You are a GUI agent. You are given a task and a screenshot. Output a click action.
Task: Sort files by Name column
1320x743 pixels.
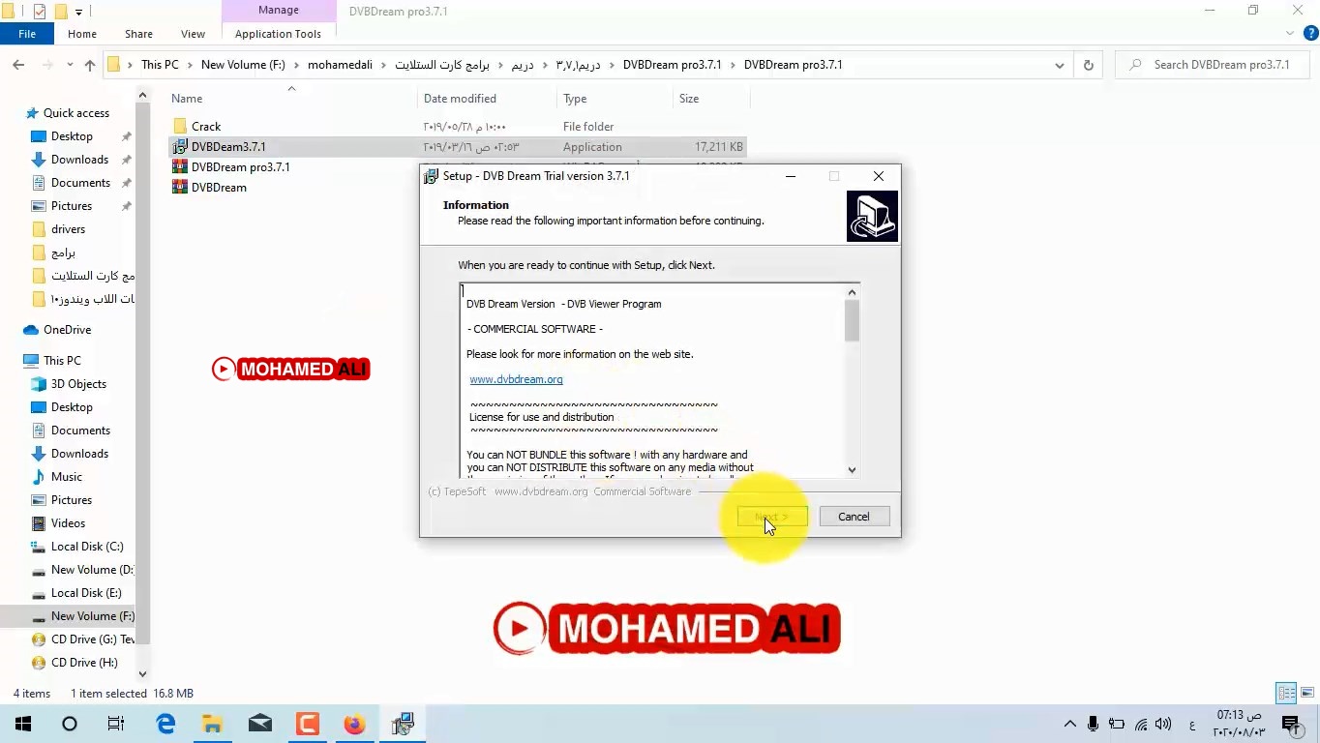pos(293,99)
